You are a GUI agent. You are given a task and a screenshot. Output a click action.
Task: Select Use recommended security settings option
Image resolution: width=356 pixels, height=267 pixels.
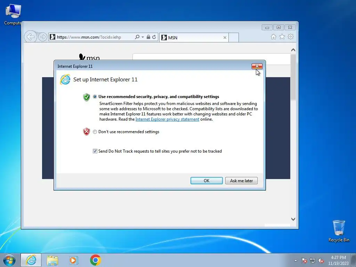[x=95, y=97]
